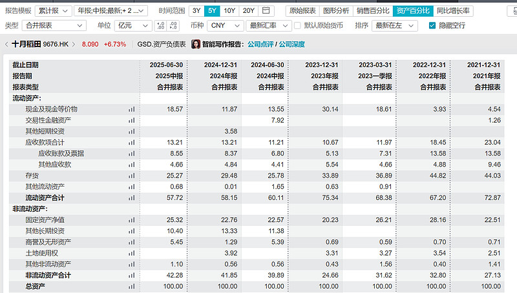Image resolution: width=517 pixels, height=293 pixels.
Task: Click the increase decimal places icon
Action: (160, 25)
